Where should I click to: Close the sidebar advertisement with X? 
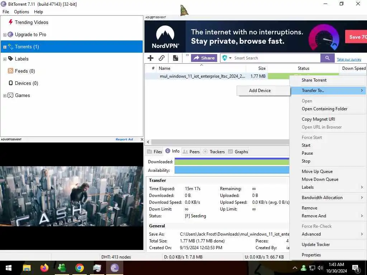point(142,139)
